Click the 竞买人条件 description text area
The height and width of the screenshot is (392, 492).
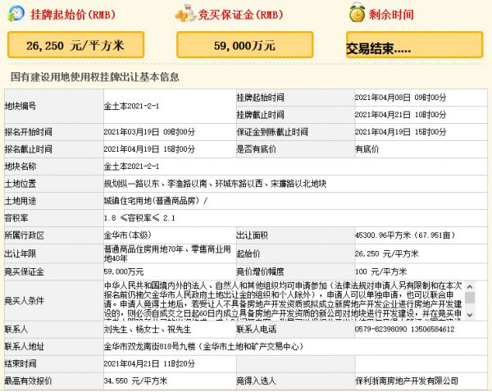[x=284, y=301]
